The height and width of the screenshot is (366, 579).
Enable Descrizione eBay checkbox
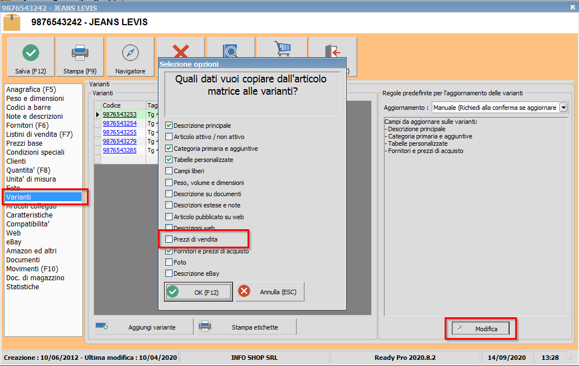pos(169,274)
